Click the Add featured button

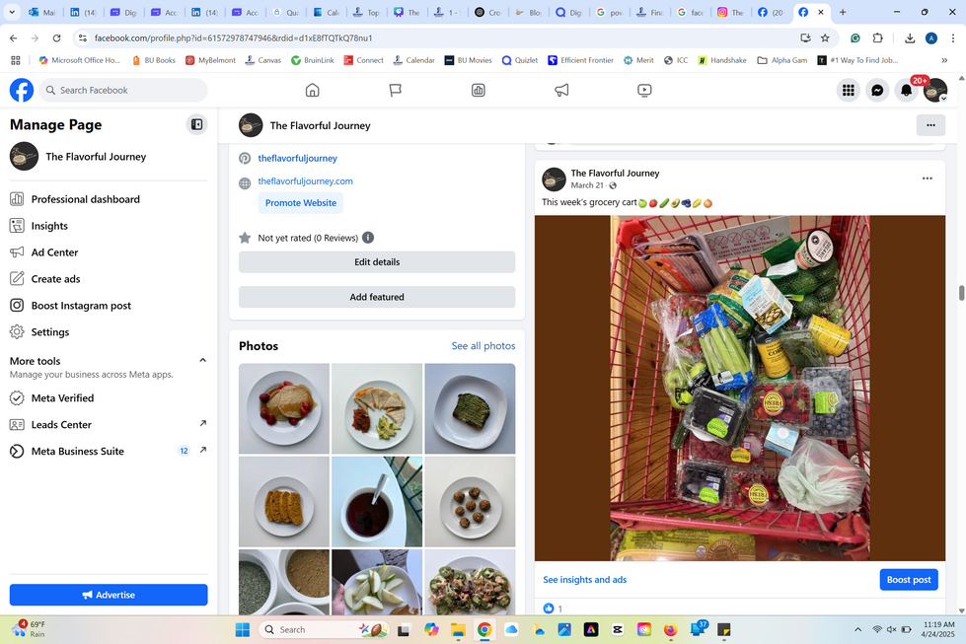377,297
